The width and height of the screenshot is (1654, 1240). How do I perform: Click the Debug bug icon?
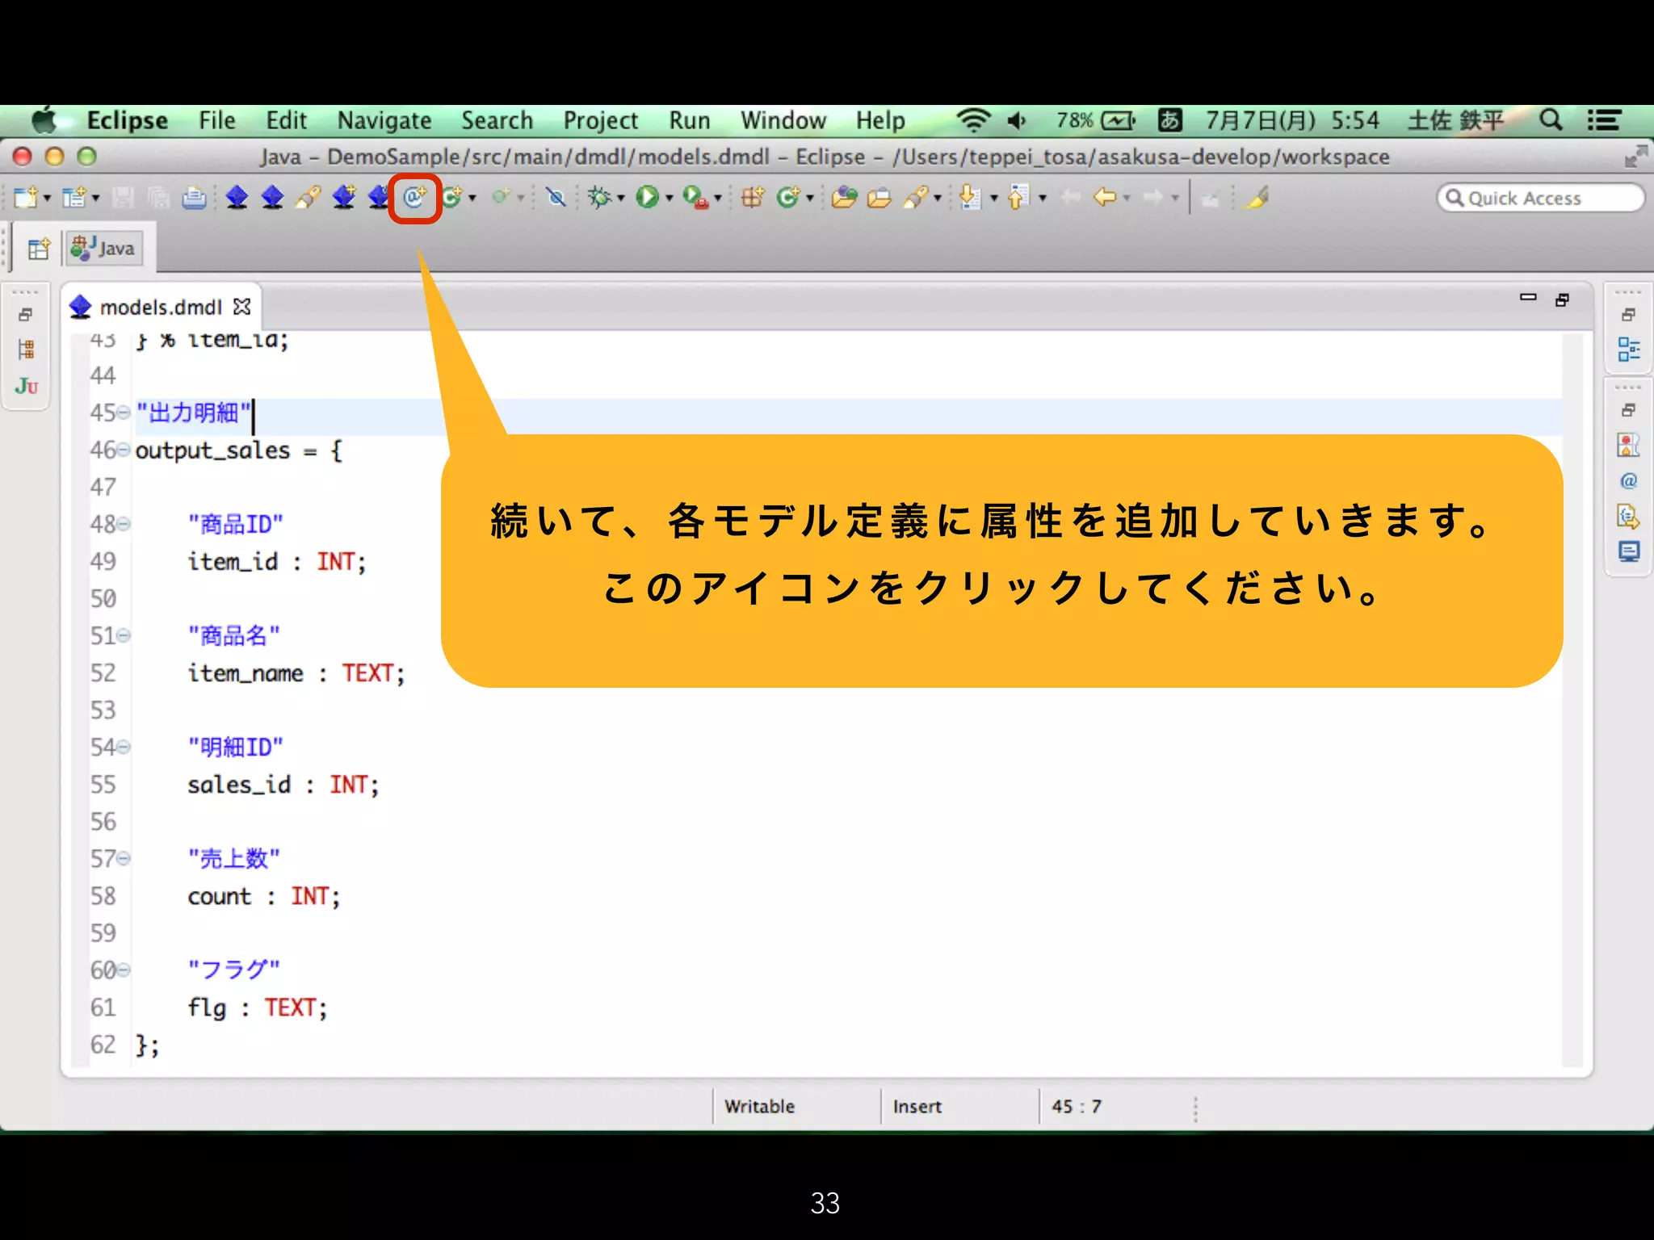click(599, 198)
